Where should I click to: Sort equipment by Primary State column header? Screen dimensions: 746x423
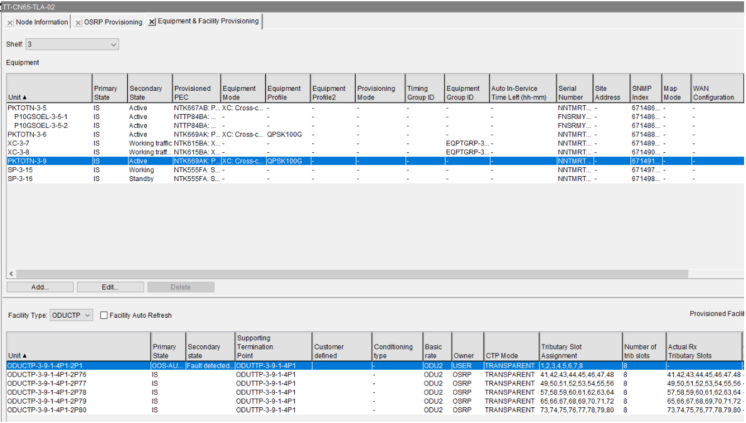click(110, 88)
